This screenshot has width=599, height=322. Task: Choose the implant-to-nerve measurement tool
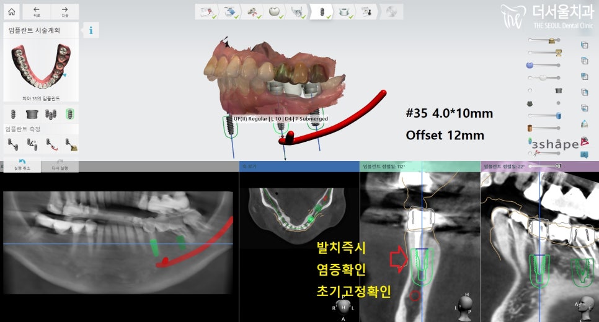coord(51,144)
